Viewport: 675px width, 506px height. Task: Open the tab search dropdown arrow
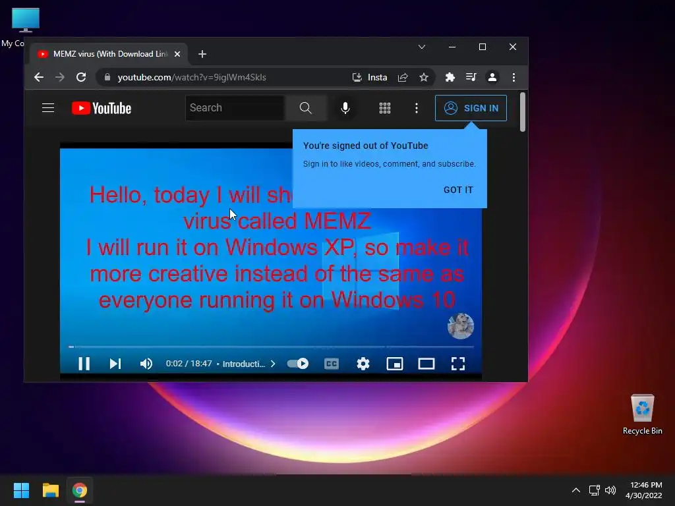pos(422,47)
